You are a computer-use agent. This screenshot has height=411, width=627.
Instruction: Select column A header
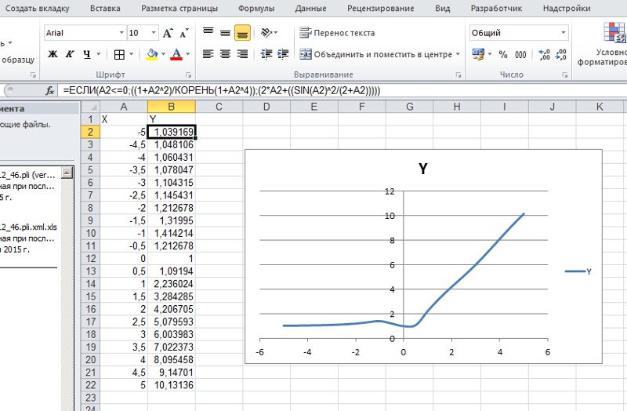pyautogui.click(x=124, y=107)
